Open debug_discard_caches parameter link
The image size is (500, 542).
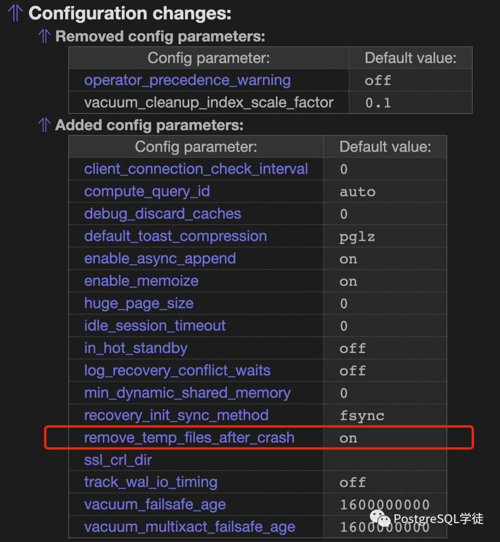pyautogui.click(x=162, y=214)
